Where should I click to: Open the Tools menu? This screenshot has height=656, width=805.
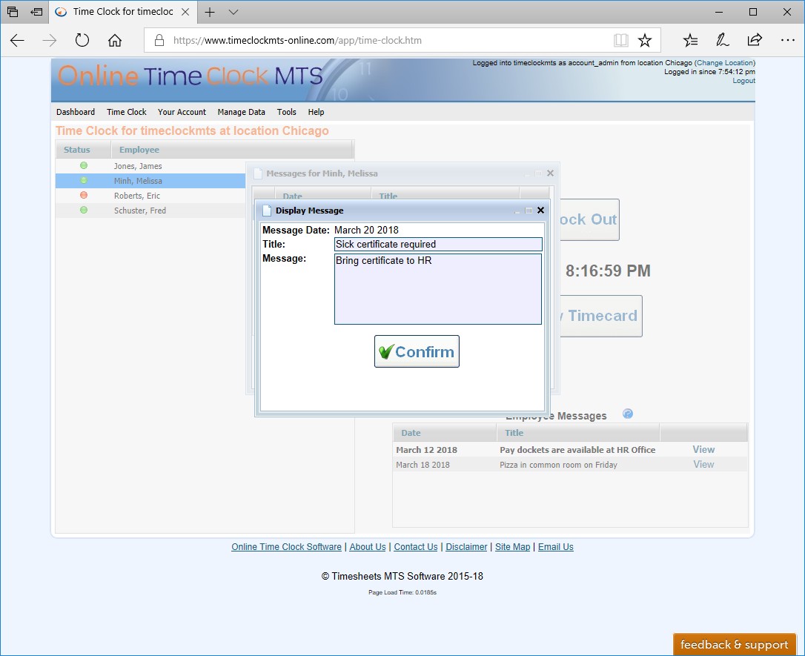(x=286, y=112)
